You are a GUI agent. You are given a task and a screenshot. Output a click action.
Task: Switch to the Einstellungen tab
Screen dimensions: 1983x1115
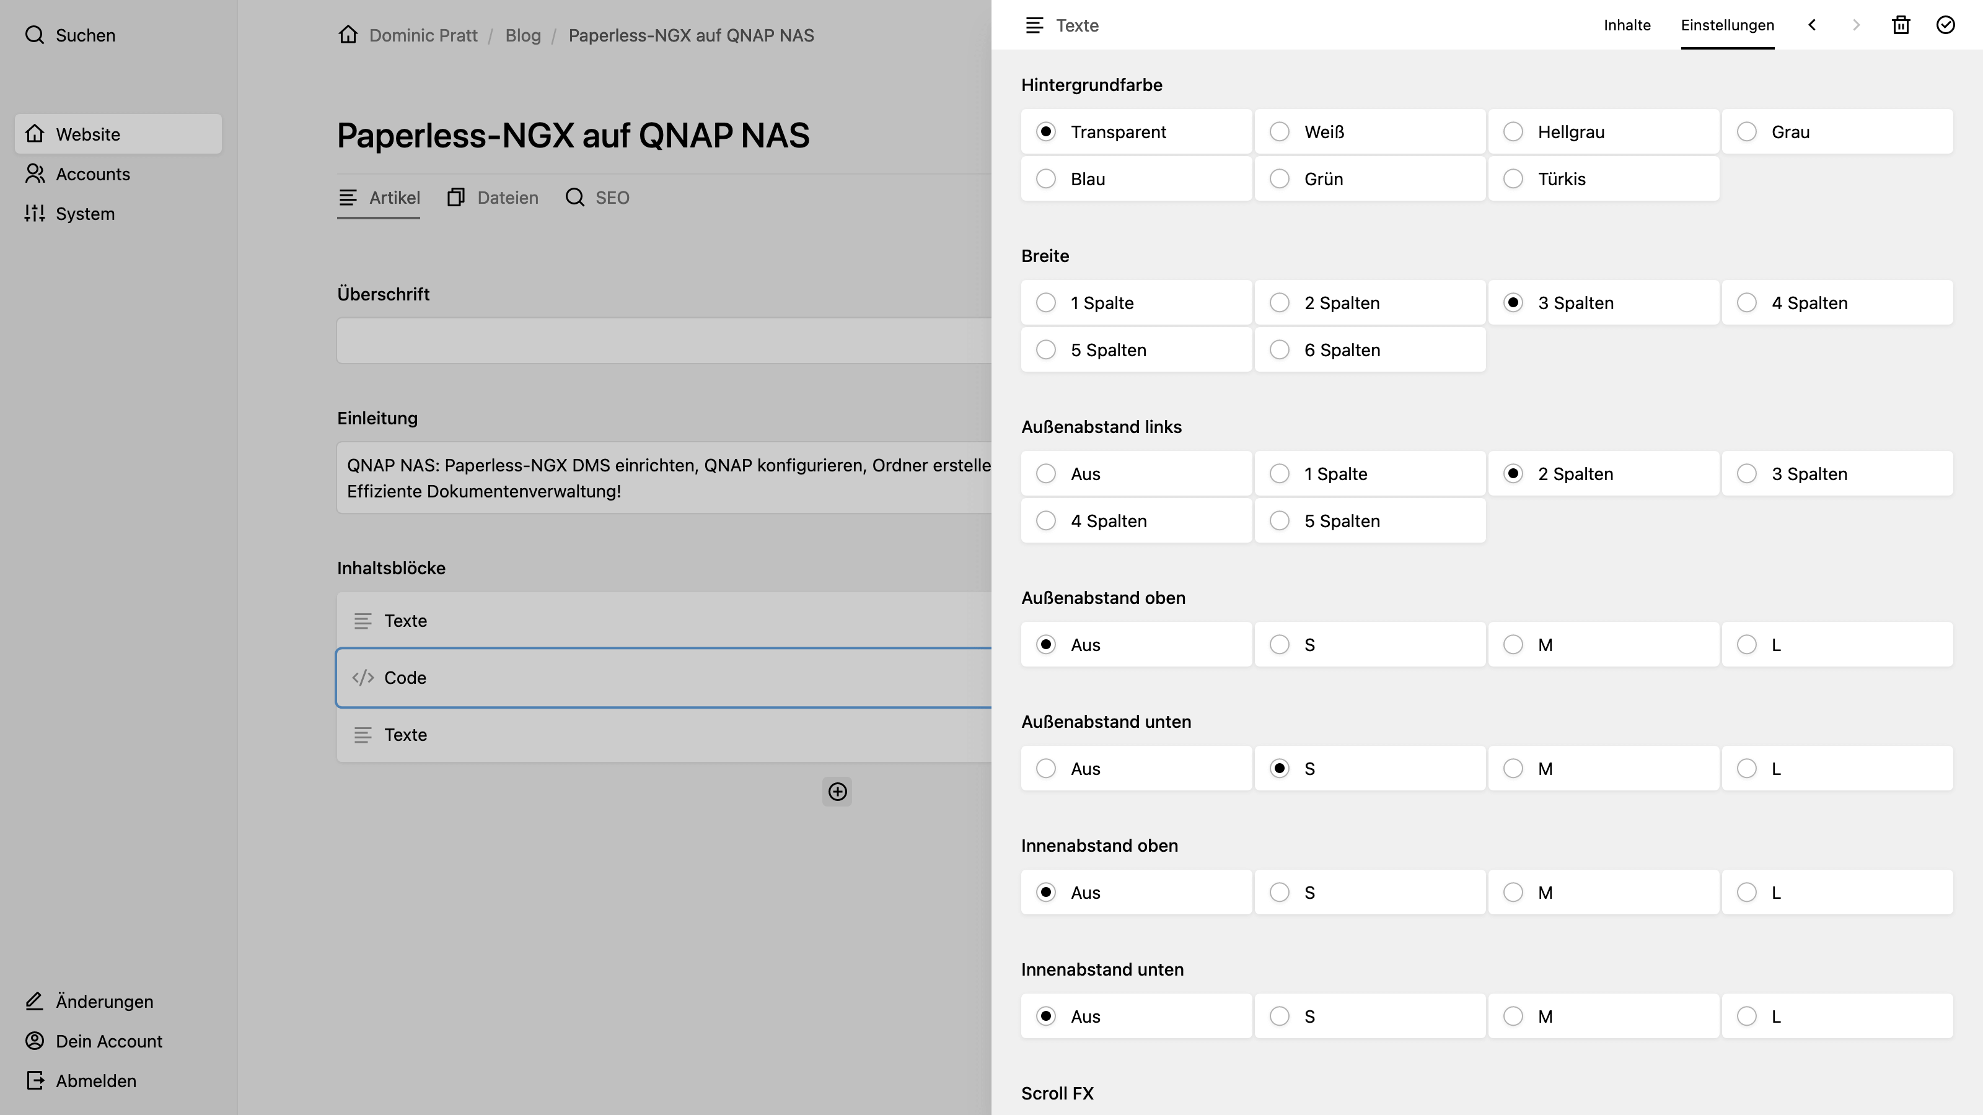(1726, 25)
